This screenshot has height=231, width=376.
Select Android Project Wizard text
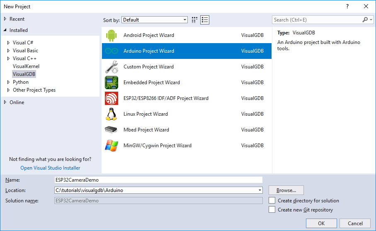149,35
